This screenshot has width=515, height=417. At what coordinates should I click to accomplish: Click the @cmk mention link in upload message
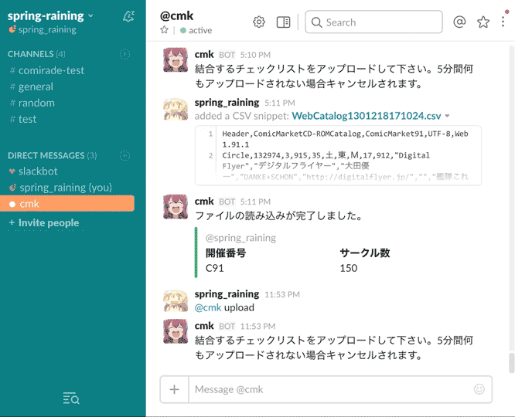point(208,308)
